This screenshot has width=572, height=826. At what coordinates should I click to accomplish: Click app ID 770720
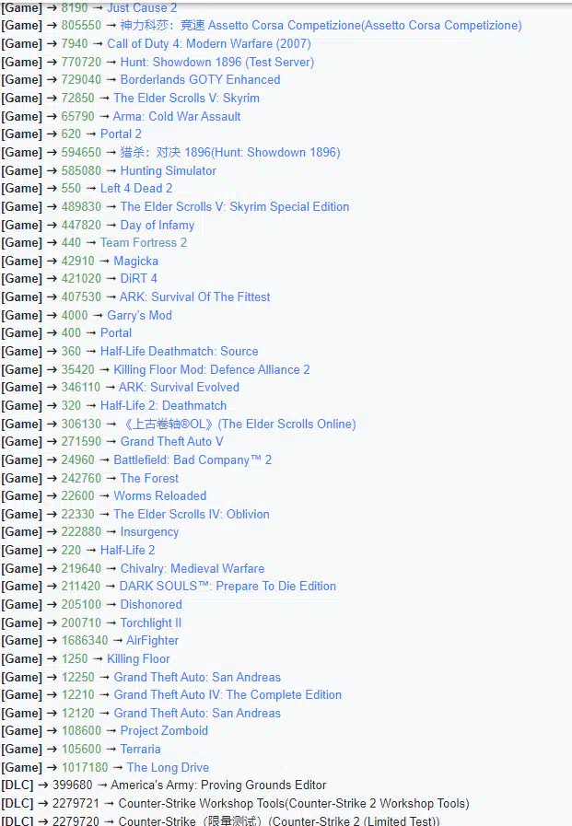81,63
